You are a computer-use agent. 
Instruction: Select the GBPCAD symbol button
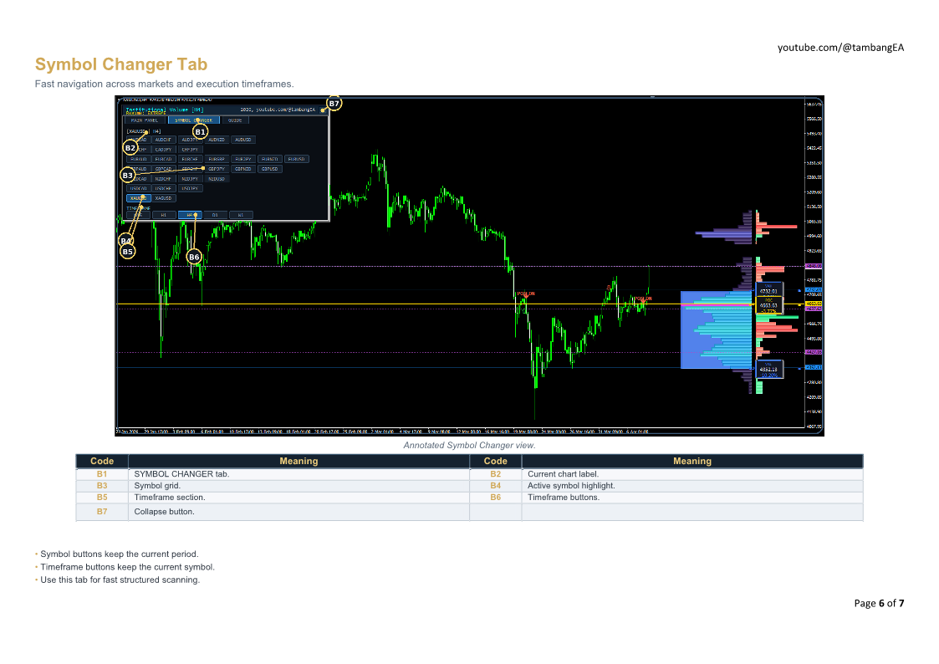tap(163, 169)
